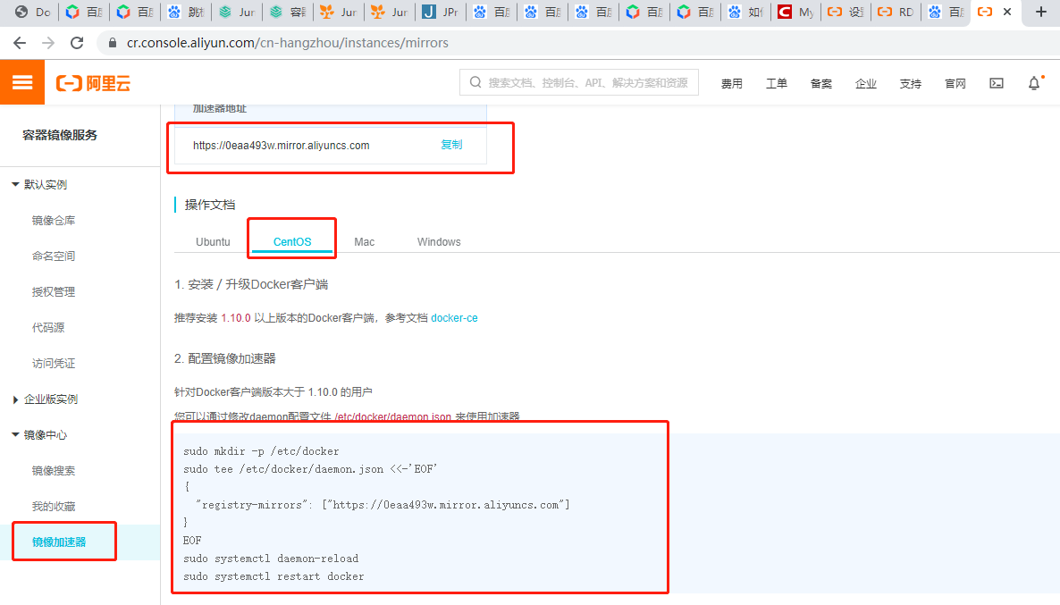Open 我的收藏 in the sidebar
Screen dimensions: 1060x605
pos(54,507)
